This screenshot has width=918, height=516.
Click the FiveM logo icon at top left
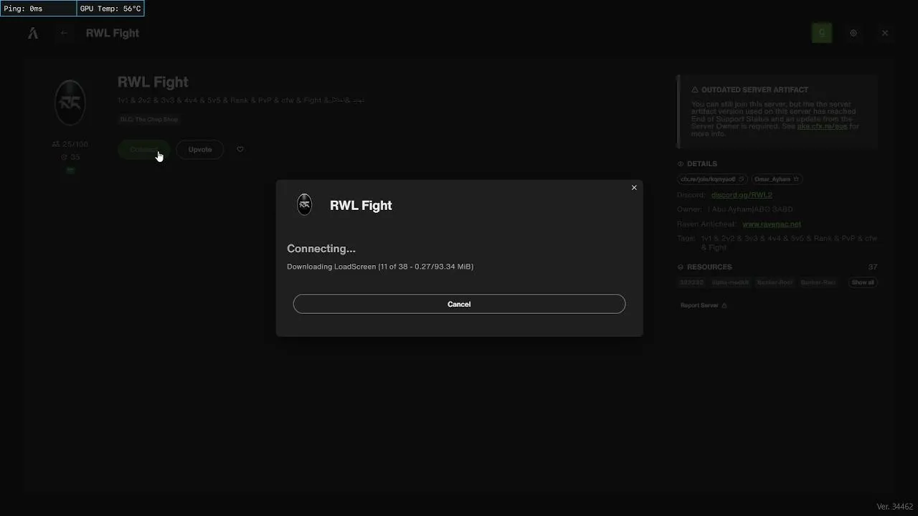click(33, 33)
